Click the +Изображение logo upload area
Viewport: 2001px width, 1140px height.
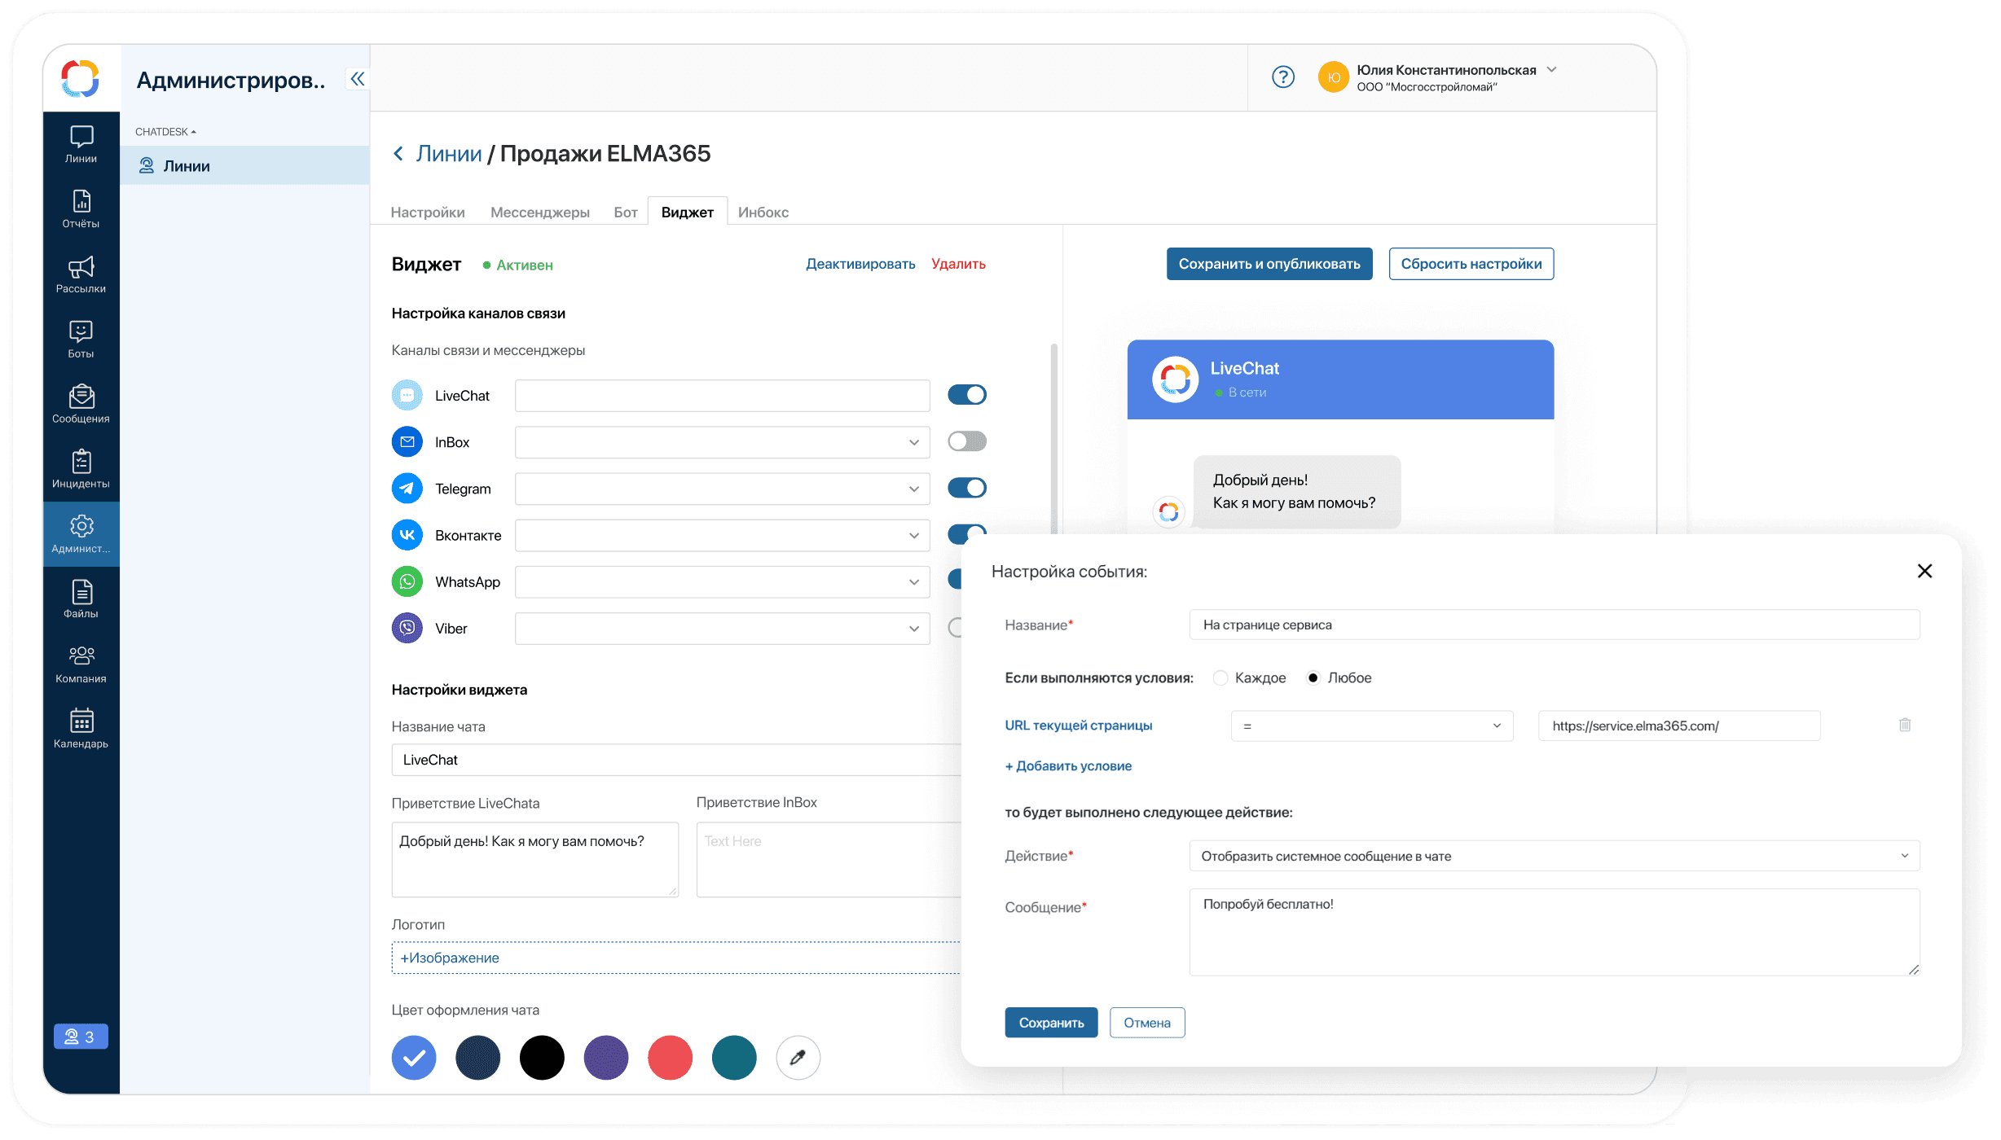pyautogui.click(x=676, y=958)
